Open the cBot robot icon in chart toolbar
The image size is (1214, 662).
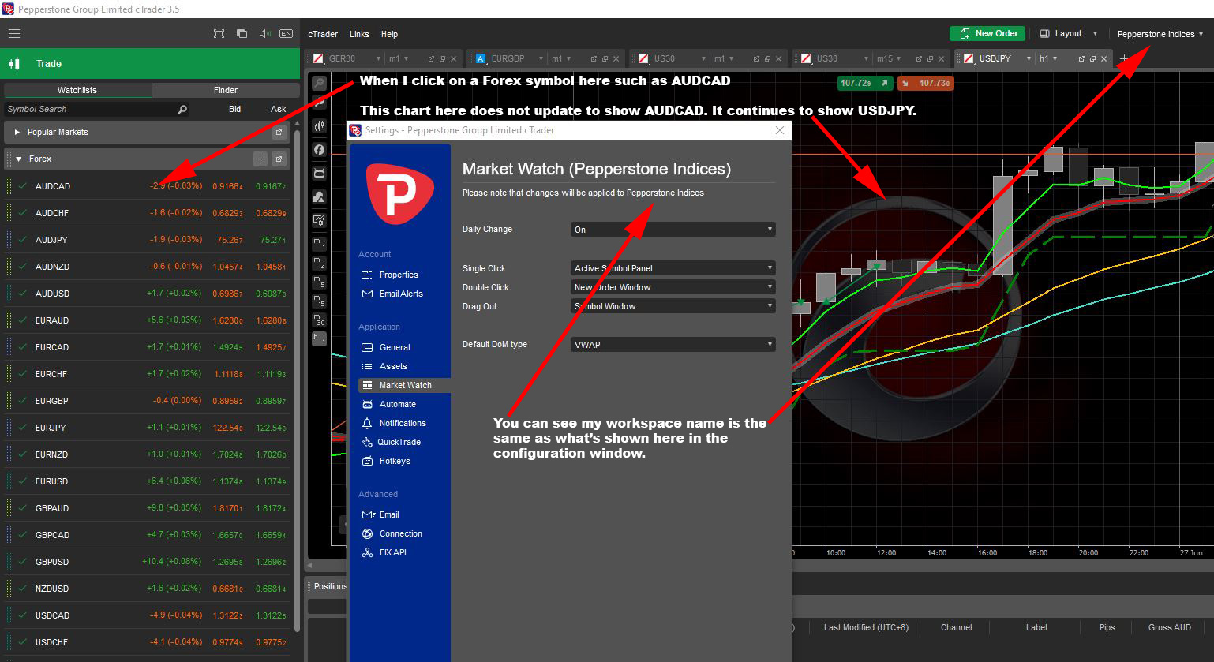(x=319, y=173)
